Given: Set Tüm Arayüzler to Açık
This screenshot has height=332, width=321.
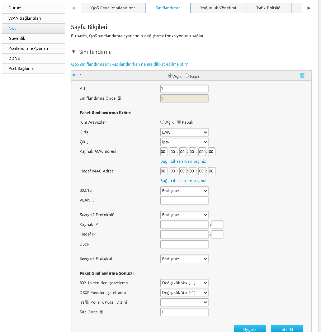Looking at the screenshot, I should [x=162, y=122].
